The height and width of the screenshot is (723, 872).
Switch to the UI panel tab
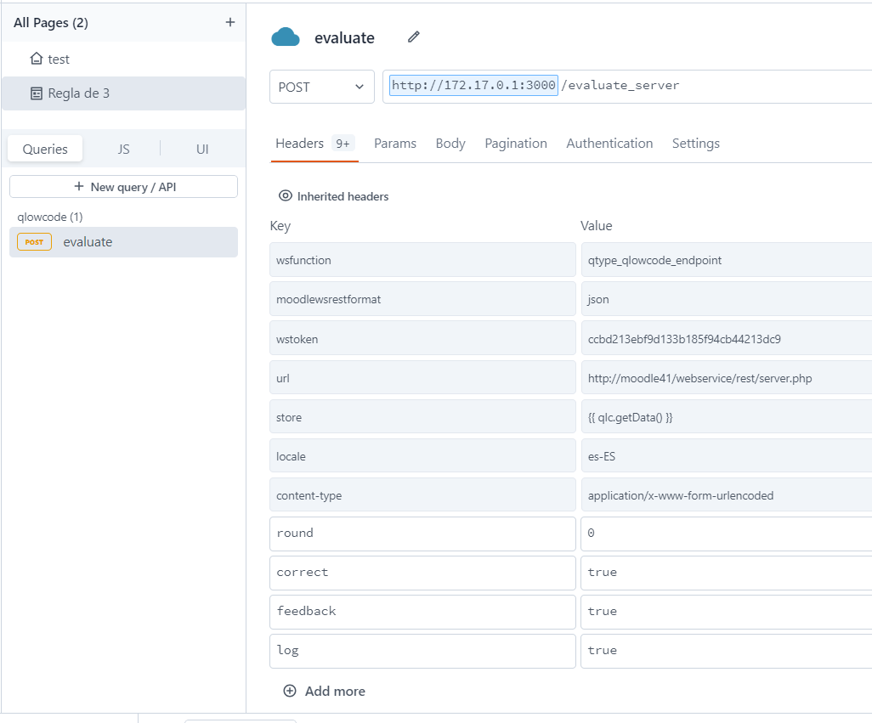point(202,149)
